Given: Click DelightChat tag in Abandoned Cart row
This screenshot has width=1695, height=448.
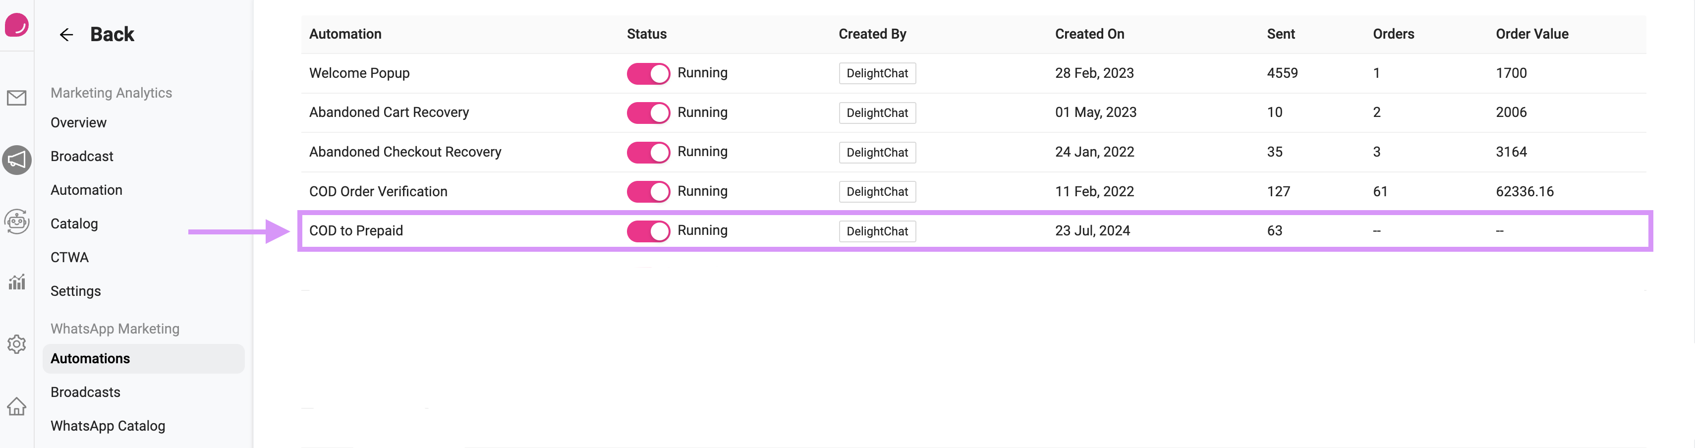Looking at the screenshot, I should [x=877, y=113].
